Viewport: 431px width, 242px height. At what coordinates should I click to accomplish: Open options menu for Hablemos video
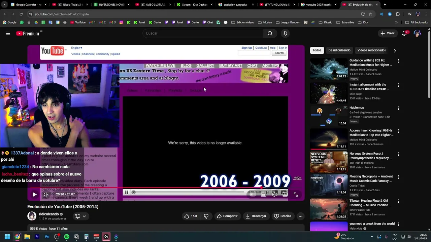pos(398,108)
